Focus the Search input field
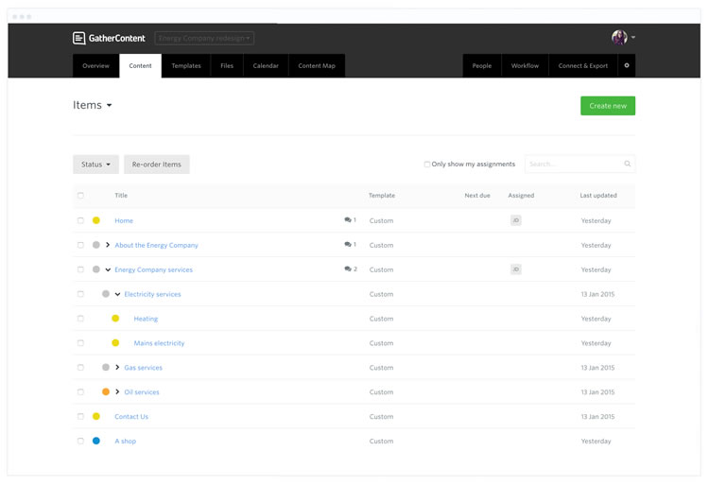Image resolution: width=709 pixels, height=486 pixels. (573, 165)
